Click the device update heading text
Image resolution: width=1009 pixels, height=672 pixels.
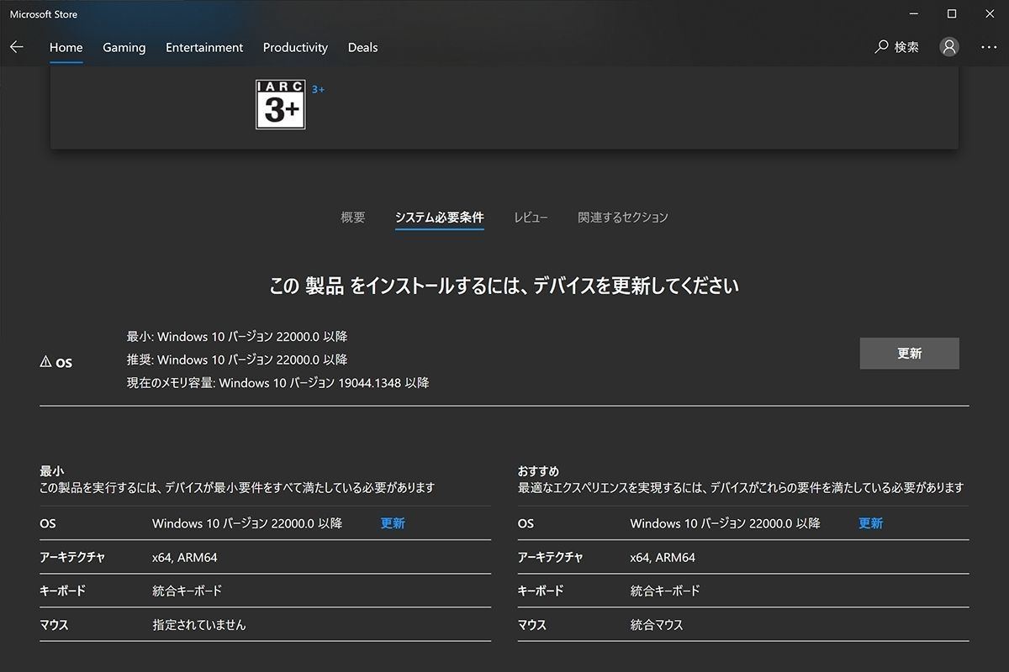[504, 286]
